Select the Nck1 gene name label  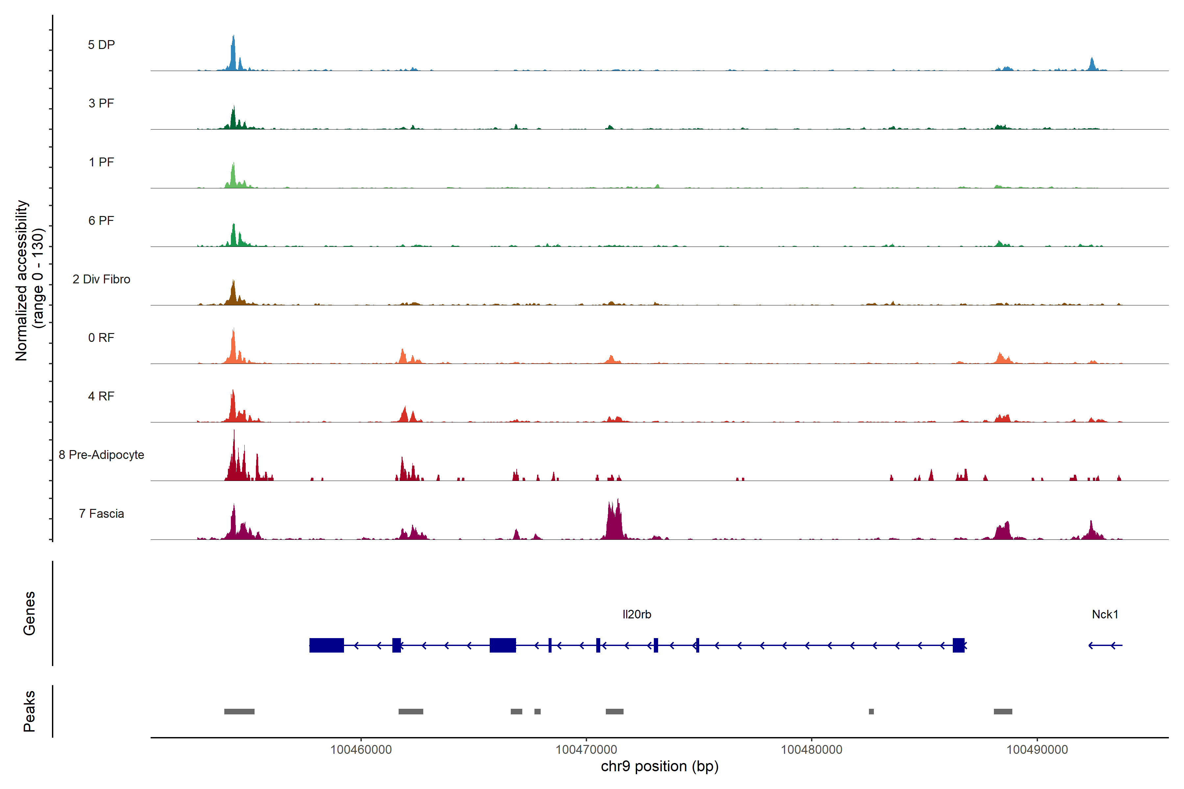(1105, 614)
